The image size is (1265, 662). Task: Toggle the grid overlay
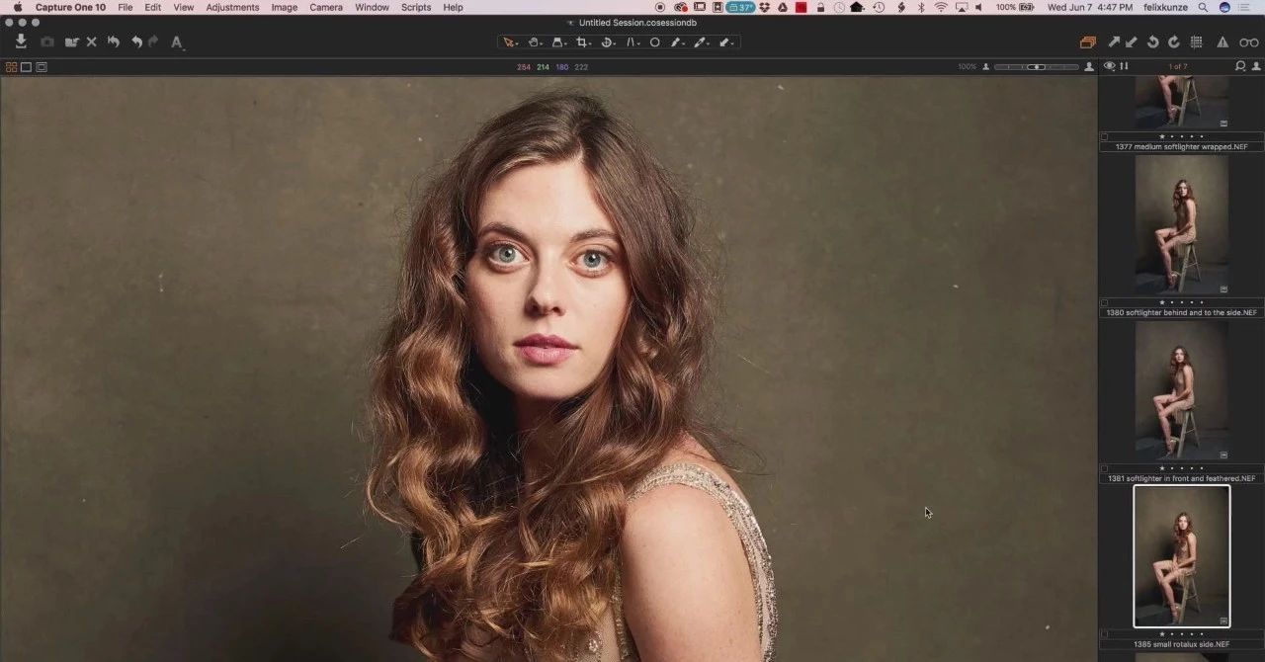coord(1197,42)
